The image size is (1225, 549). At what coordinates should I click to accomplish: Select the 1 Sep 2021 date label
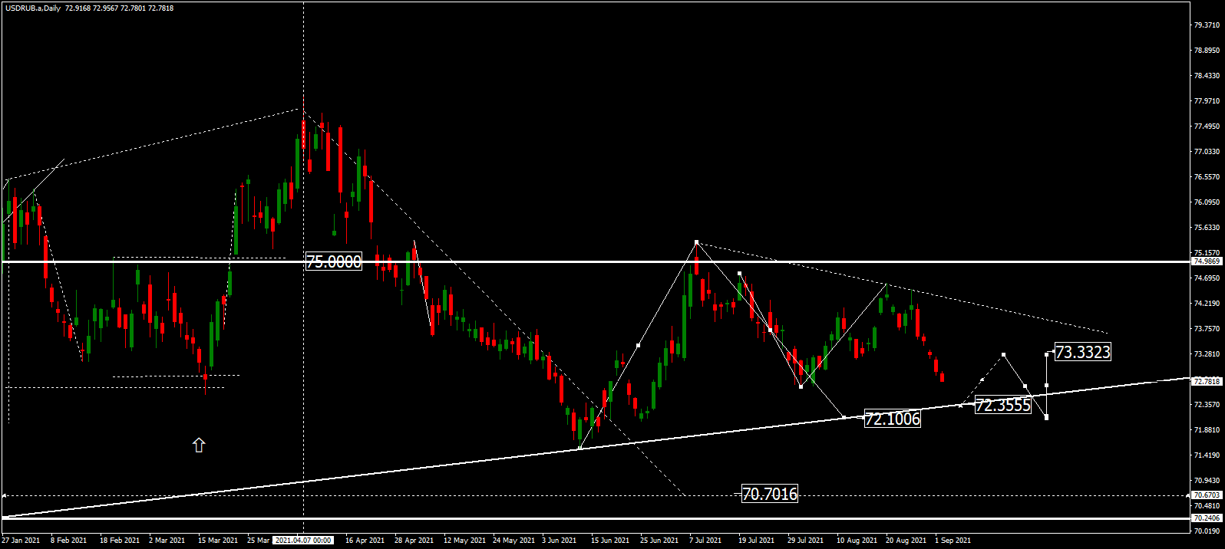coord(953,541)
